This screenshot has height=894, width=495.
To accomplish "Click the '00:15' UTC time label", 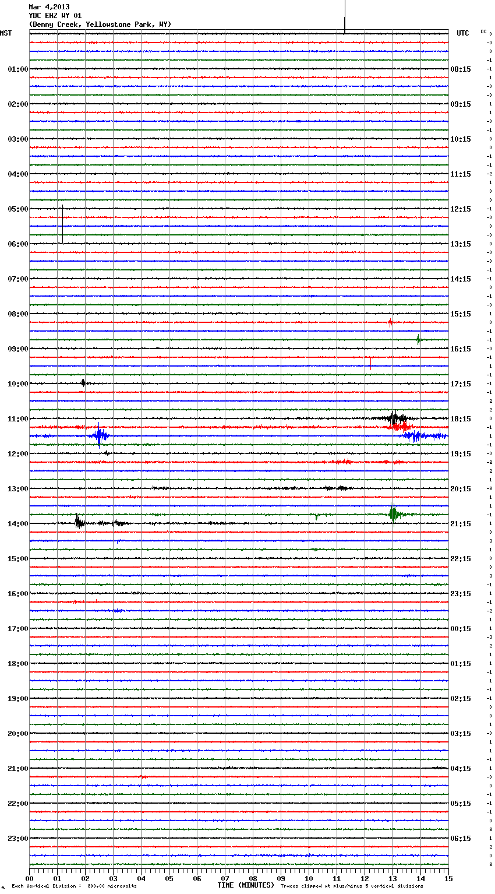I will (461, 629).
